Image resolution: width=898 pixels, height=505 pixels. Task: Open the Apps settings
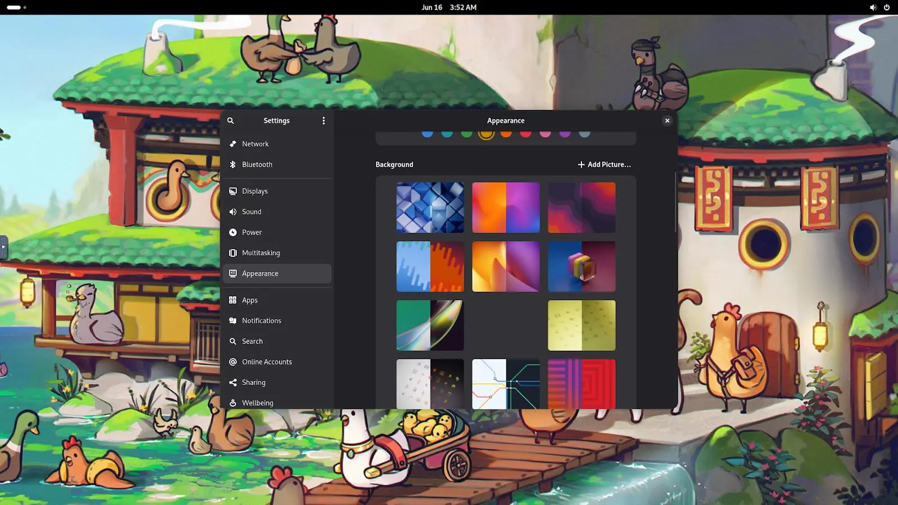[x=277, y=300]
